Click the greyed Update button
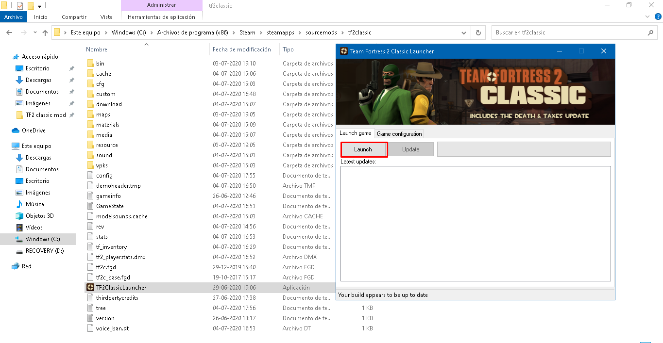 (x=410, y=149)
